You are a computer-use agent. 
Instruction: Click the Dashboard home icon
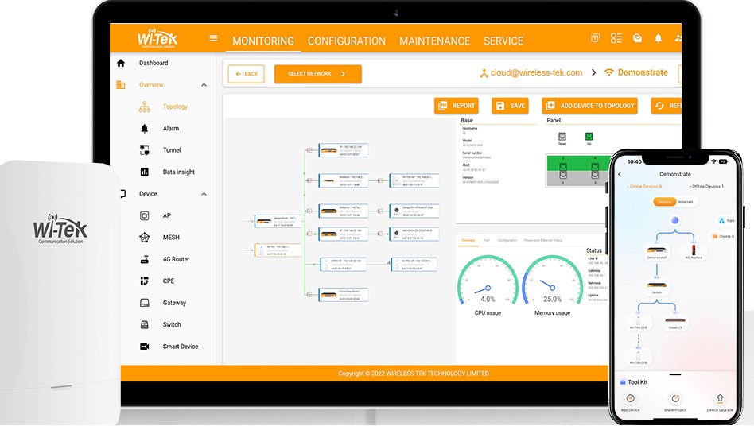[x=121, y=63]
